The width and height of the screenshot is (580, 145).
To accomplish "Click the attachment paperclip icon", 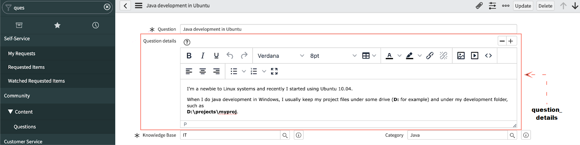I will tap(479, 6).
